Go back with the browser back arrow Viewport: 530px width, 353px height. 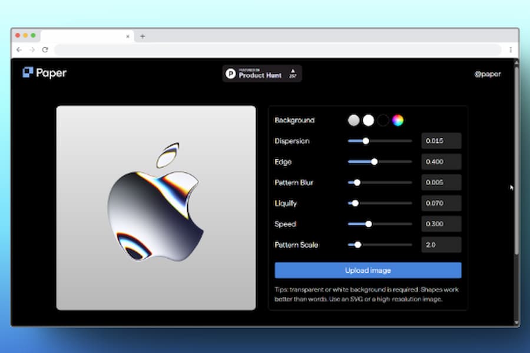click(19, 49)
